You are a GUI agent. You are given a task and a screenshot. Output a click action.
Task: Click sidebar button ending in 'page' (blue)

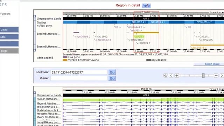click(9, 30)
